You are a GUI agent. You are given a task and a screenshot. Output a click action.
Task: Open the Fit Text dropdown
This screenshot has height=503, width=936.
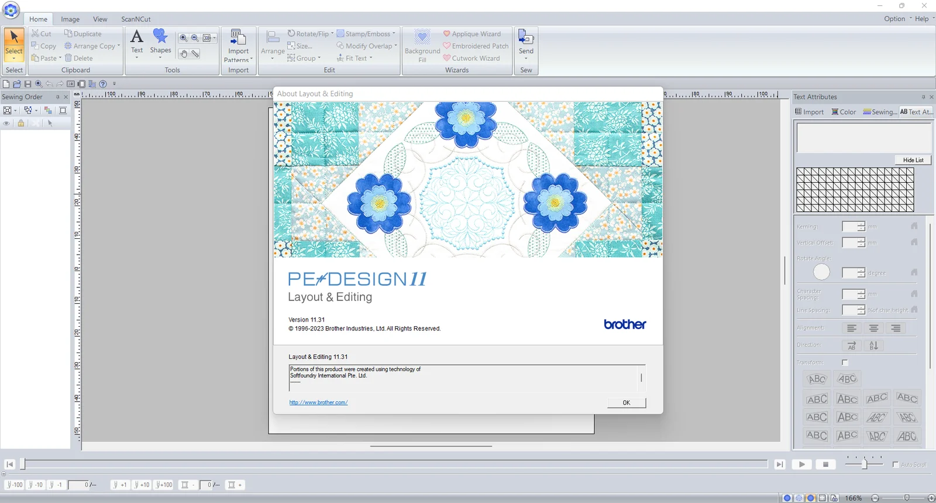(x=371, y=58)
